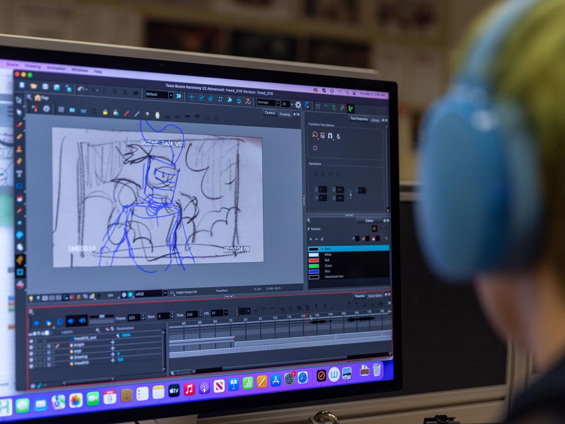Open Keynote from the Dock
This screenshot has width=565, height=424.
234,385
